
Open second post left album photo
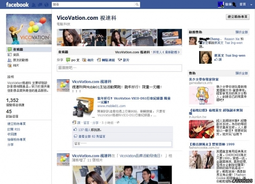(x=93, y=175)
